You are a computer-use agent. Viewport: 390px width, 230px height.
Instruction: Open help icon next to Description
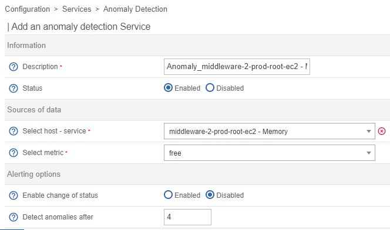[x=14, y=67]
